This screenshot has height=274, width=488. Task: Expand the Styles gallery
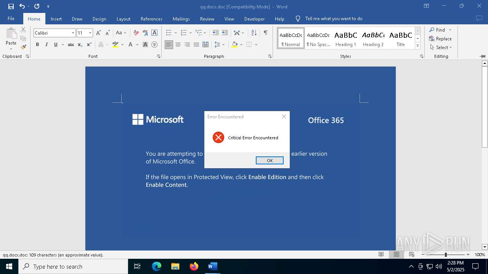418,46
